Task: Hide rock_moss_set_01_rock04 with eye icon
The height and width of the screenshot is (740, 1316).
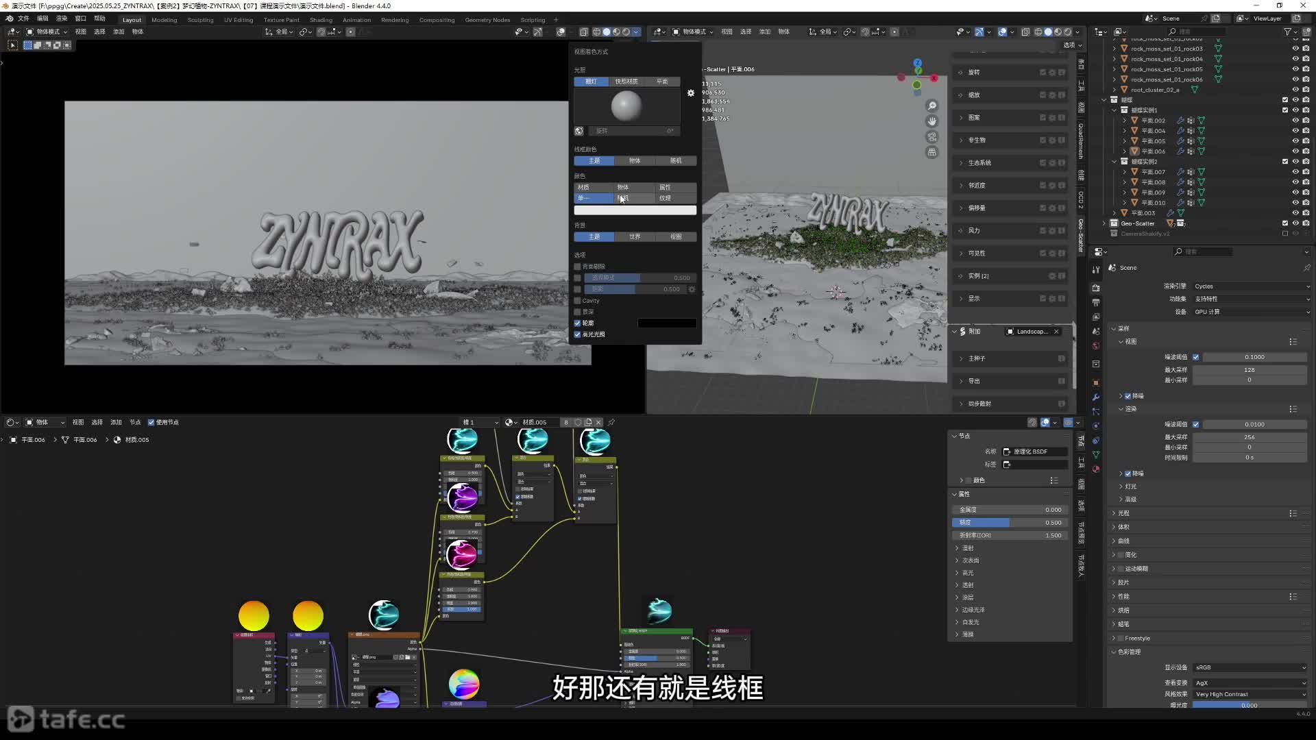Action: click(x=1295, y=59)
